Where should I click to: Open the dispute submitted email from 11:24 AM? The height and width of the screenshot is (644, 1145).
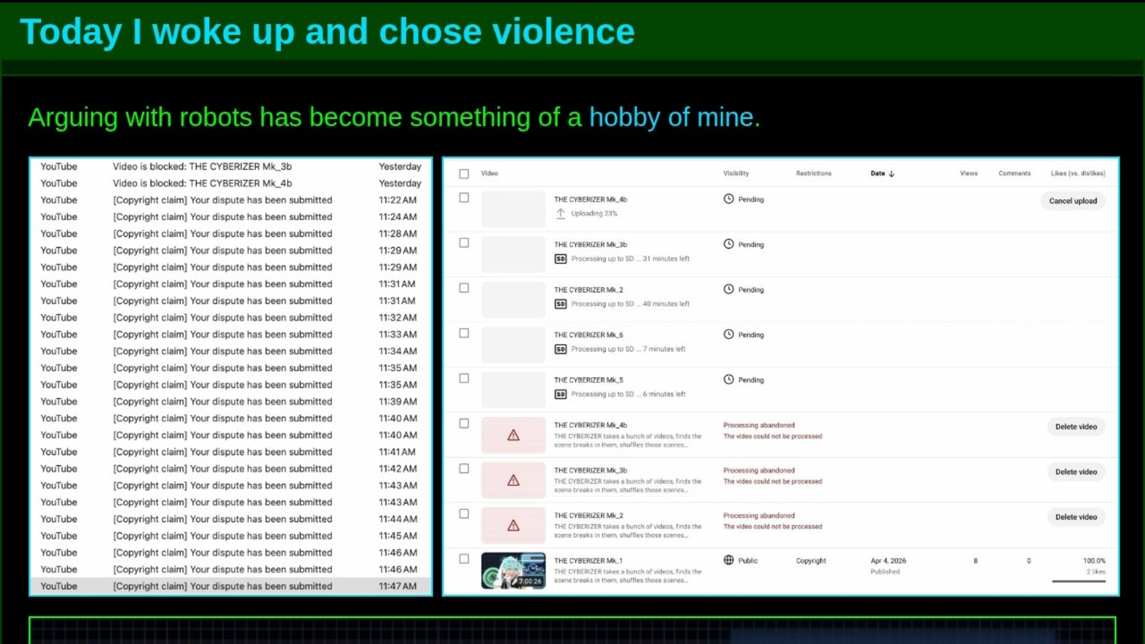pos(231,216)
